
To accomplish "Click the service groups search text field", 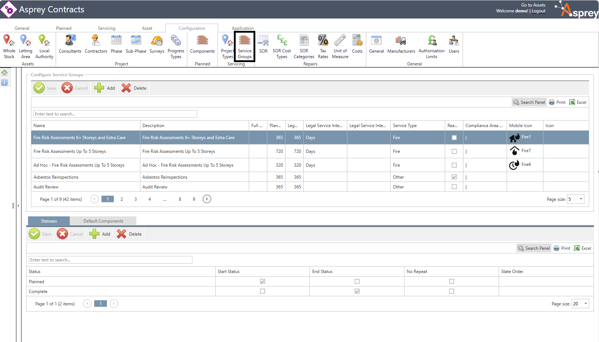I will [115, 114].
